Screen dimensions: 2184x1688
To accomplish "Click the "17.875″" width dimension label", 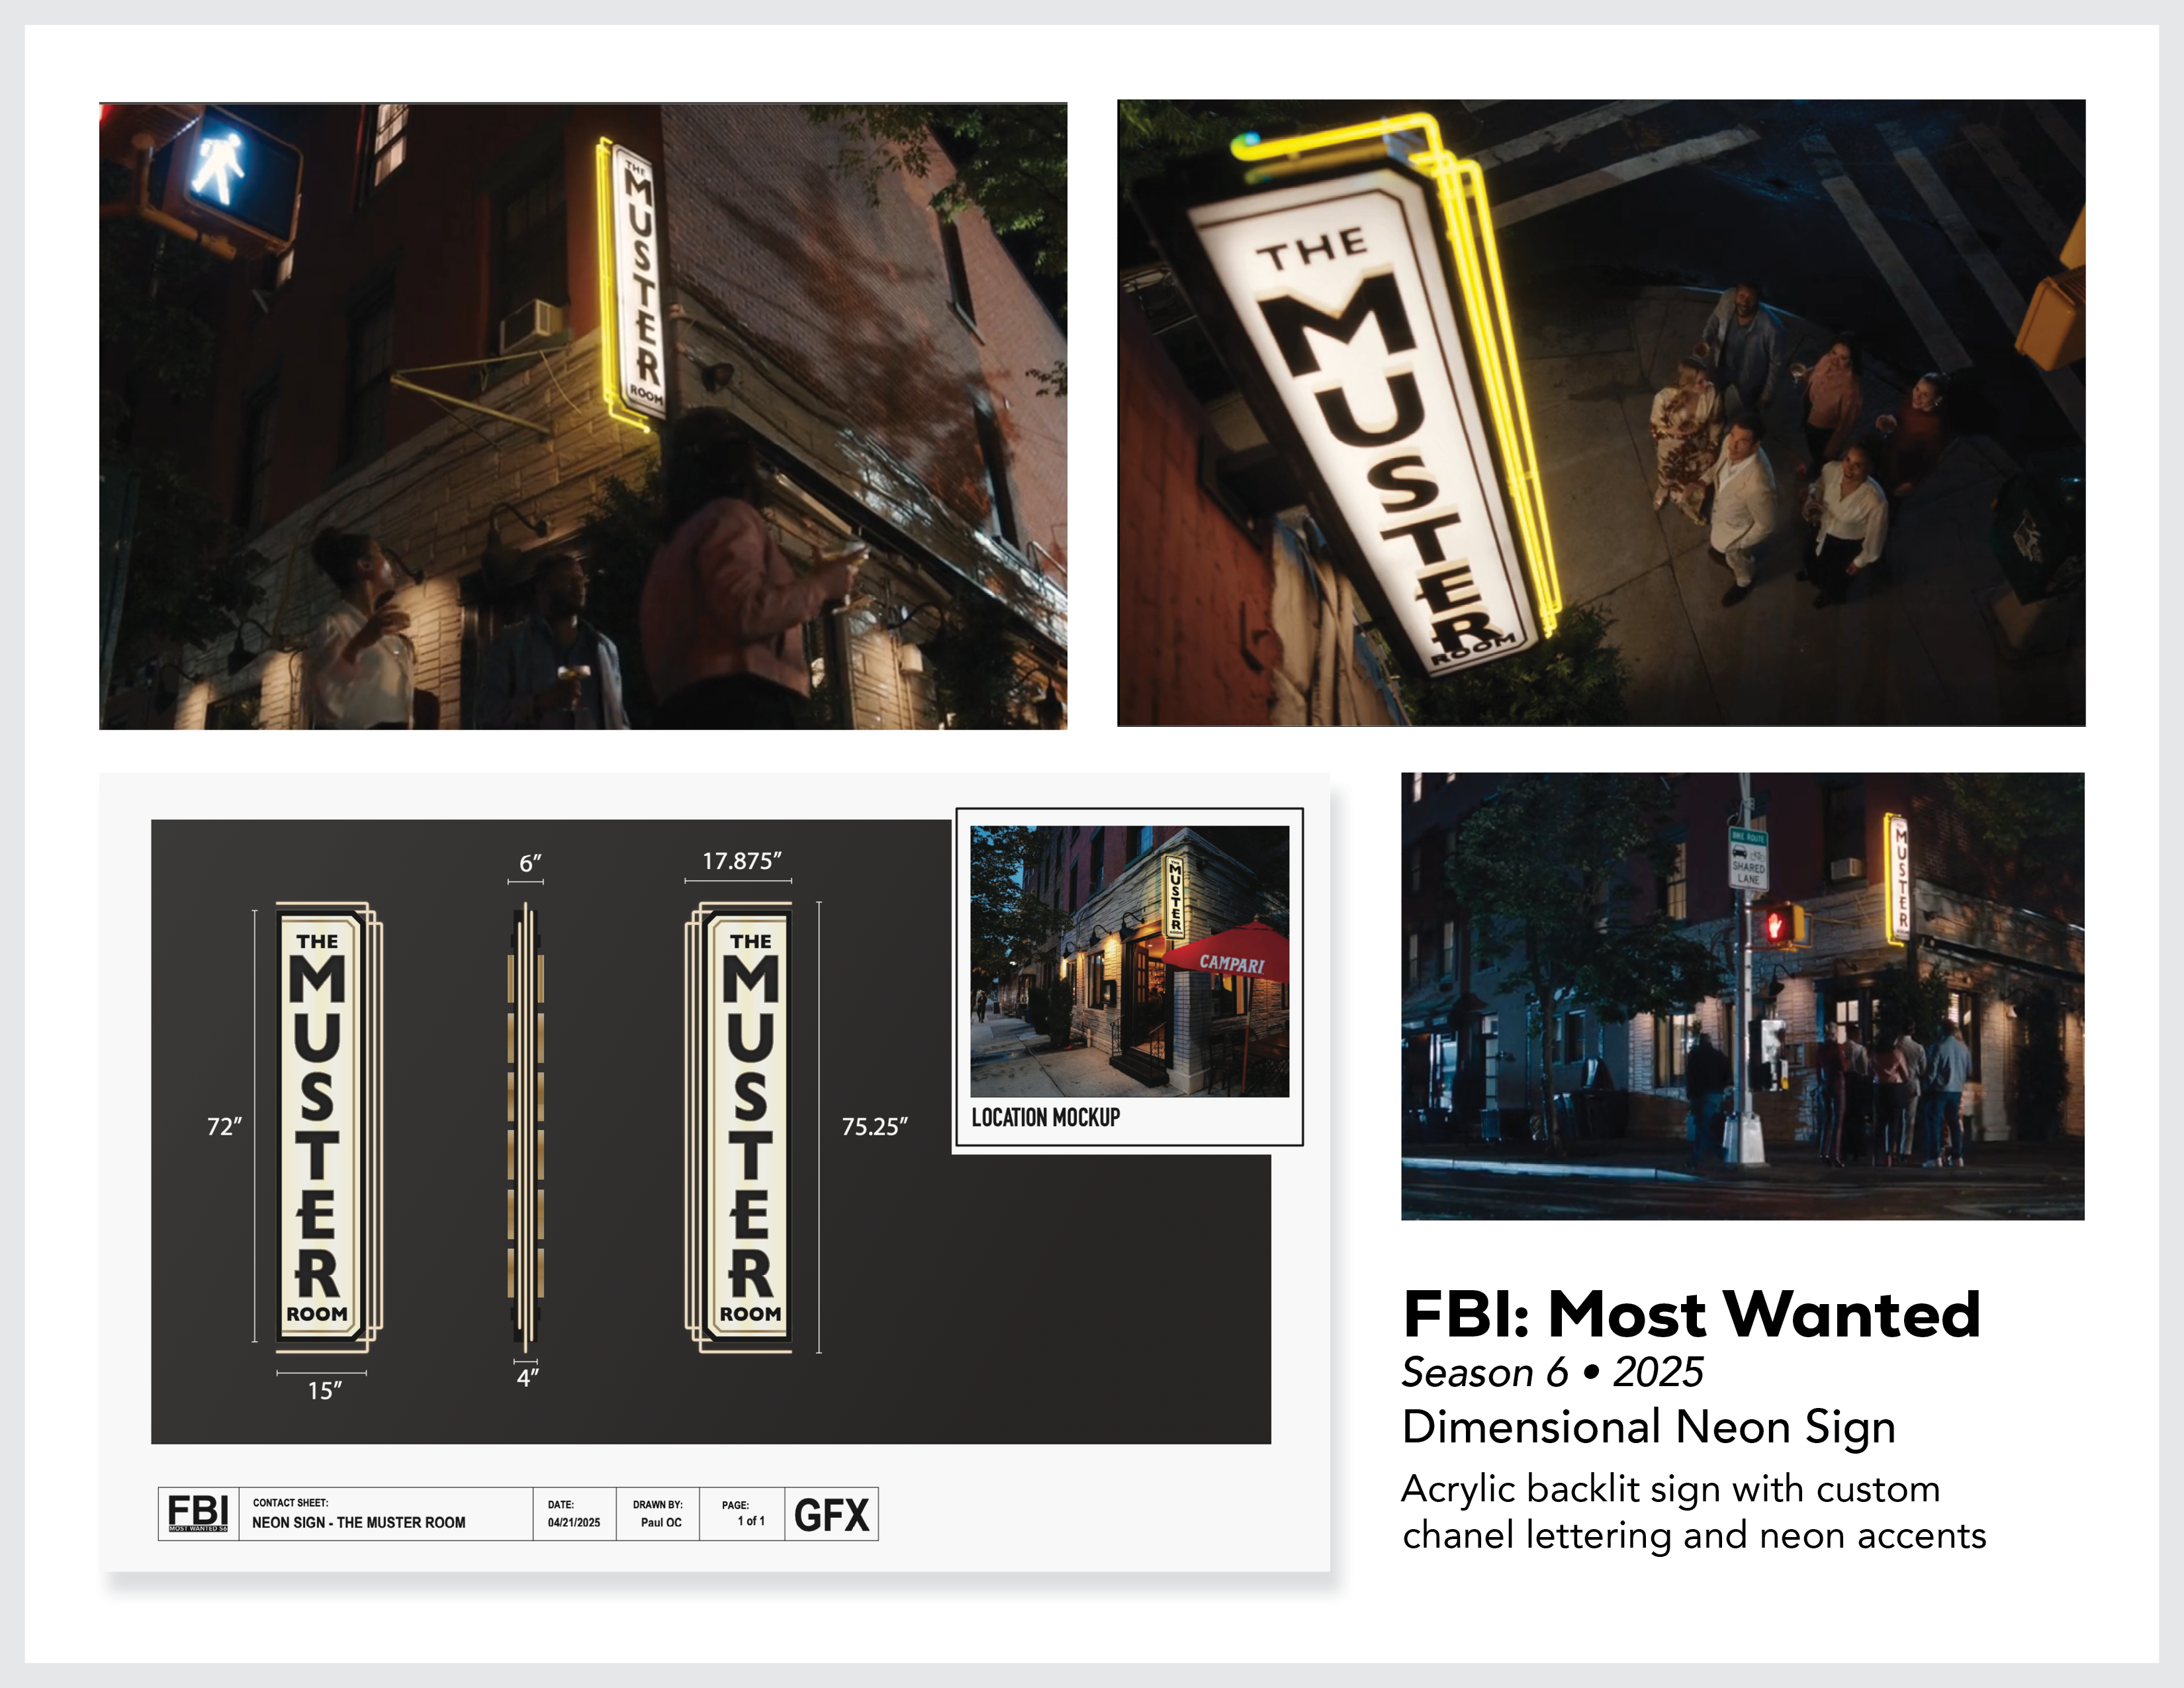I will (x=741, y=860).
